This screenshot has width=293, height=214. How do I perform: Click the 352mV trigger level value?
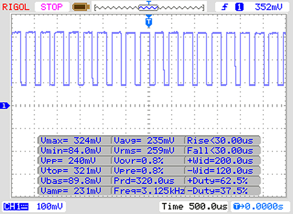pyautogui.click(x=269, y=7)
